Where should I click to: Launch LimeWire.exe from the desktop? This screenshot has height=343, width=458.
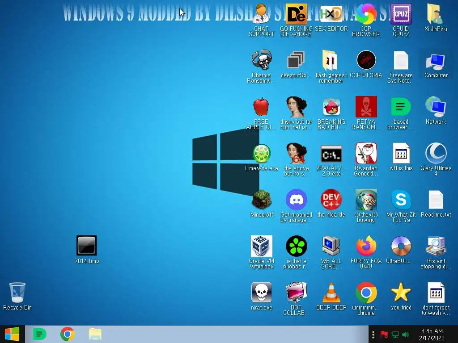pos(261,158)
